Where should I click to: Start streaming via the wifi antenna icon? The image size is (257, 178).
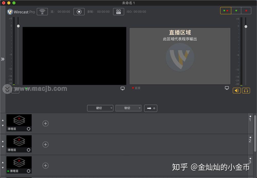point(42,11)
